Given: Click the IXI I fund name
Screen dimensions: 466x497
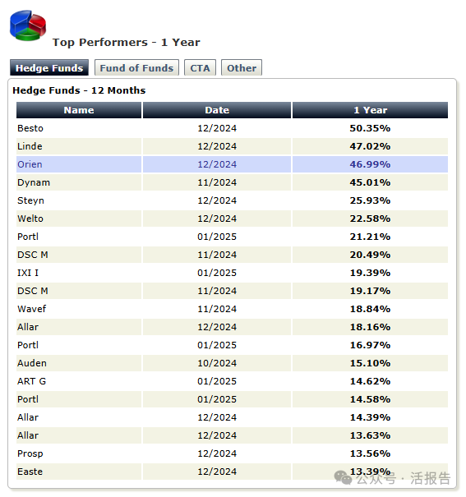Looking at the screenshot, I should (x=28, y=273).
